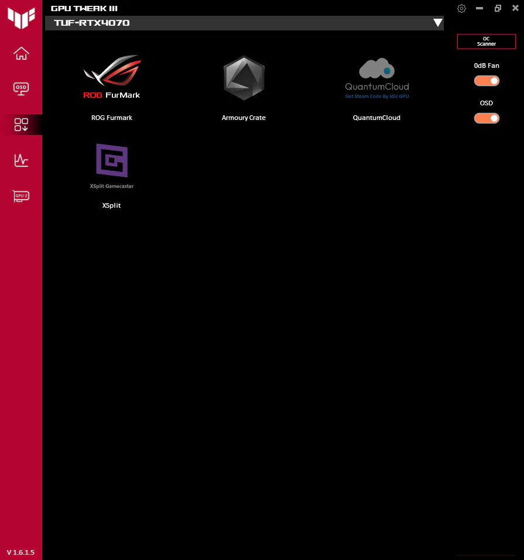
Task: Open the QuantumCloud cloud icon
Action: (x=376, y=78)
